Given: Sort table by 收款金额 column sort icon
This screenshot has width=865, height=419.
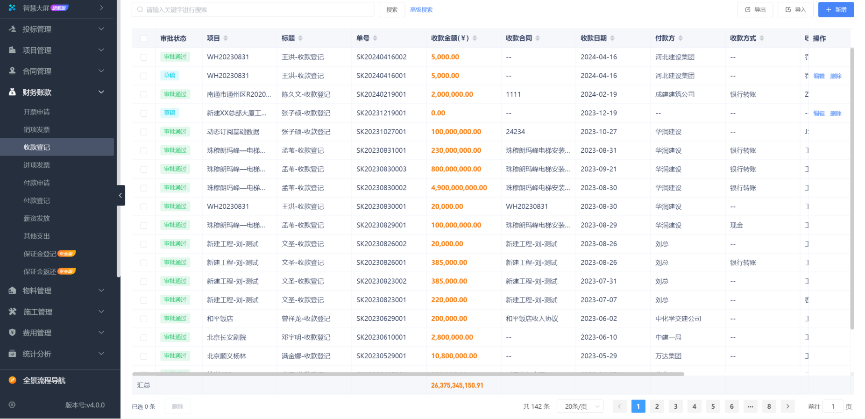Looking at the screenshot, I should [x=475, y=38].
